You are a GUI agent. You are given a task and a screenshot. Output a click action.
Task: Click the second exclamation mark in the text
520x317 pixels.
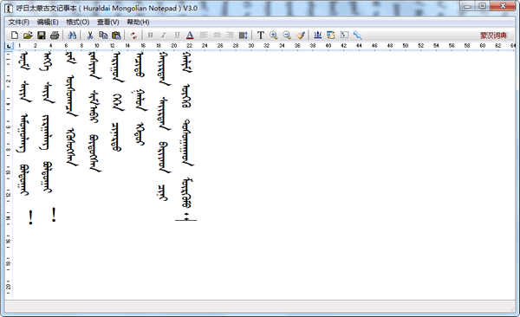pyautogui.click(x=54, y=215)
